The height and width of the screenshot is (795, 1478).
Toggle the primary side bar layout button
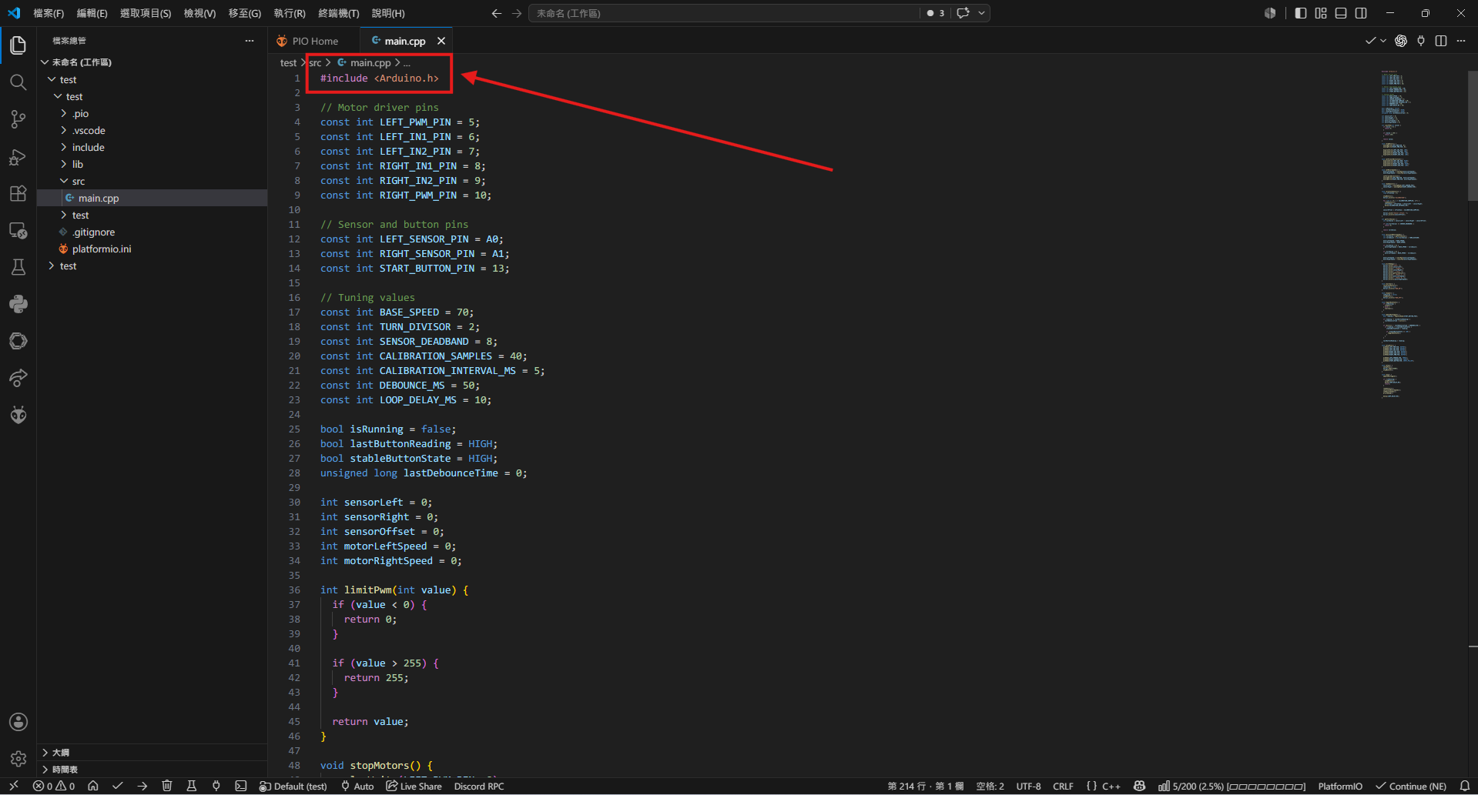pos(1301,13)
